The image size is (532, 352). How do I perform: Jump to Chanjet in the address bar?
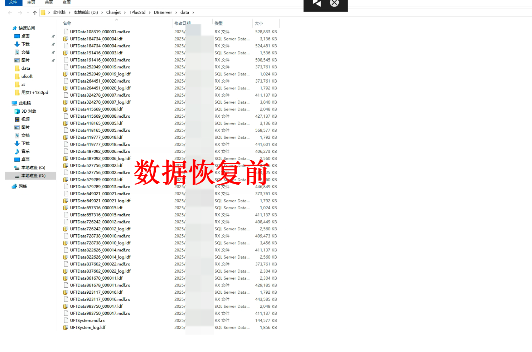[113, 13]
